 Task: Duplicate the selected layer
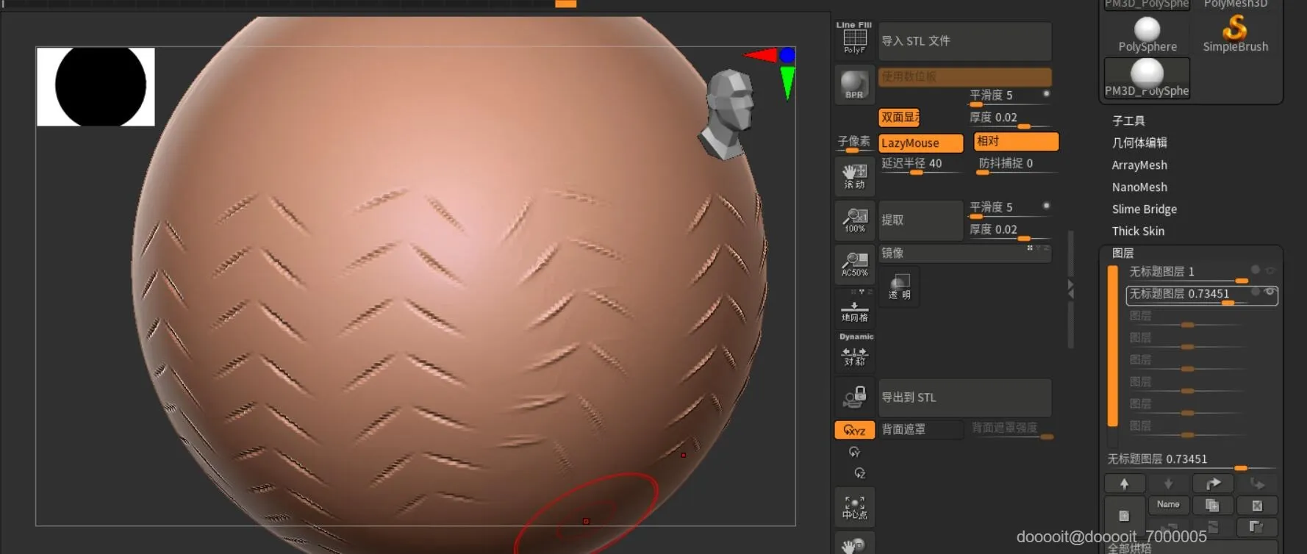click(x=1212, y=506)
